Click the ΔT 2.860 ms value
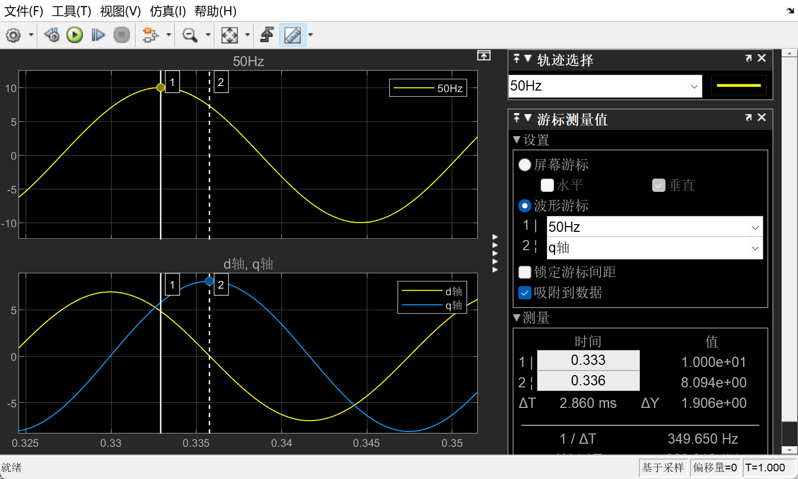 (588, 403)
